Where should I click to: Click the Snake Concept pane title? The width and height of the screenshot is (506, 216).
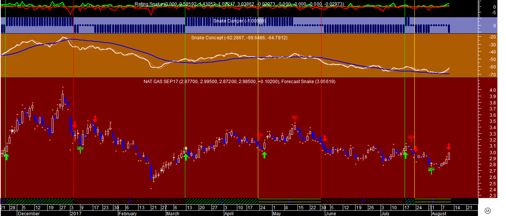pos(239,38)
